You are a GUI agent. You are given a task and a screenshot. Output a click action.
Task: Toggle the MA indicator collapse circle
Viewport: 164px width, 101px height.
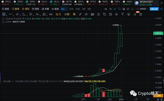tap(3, 22)
